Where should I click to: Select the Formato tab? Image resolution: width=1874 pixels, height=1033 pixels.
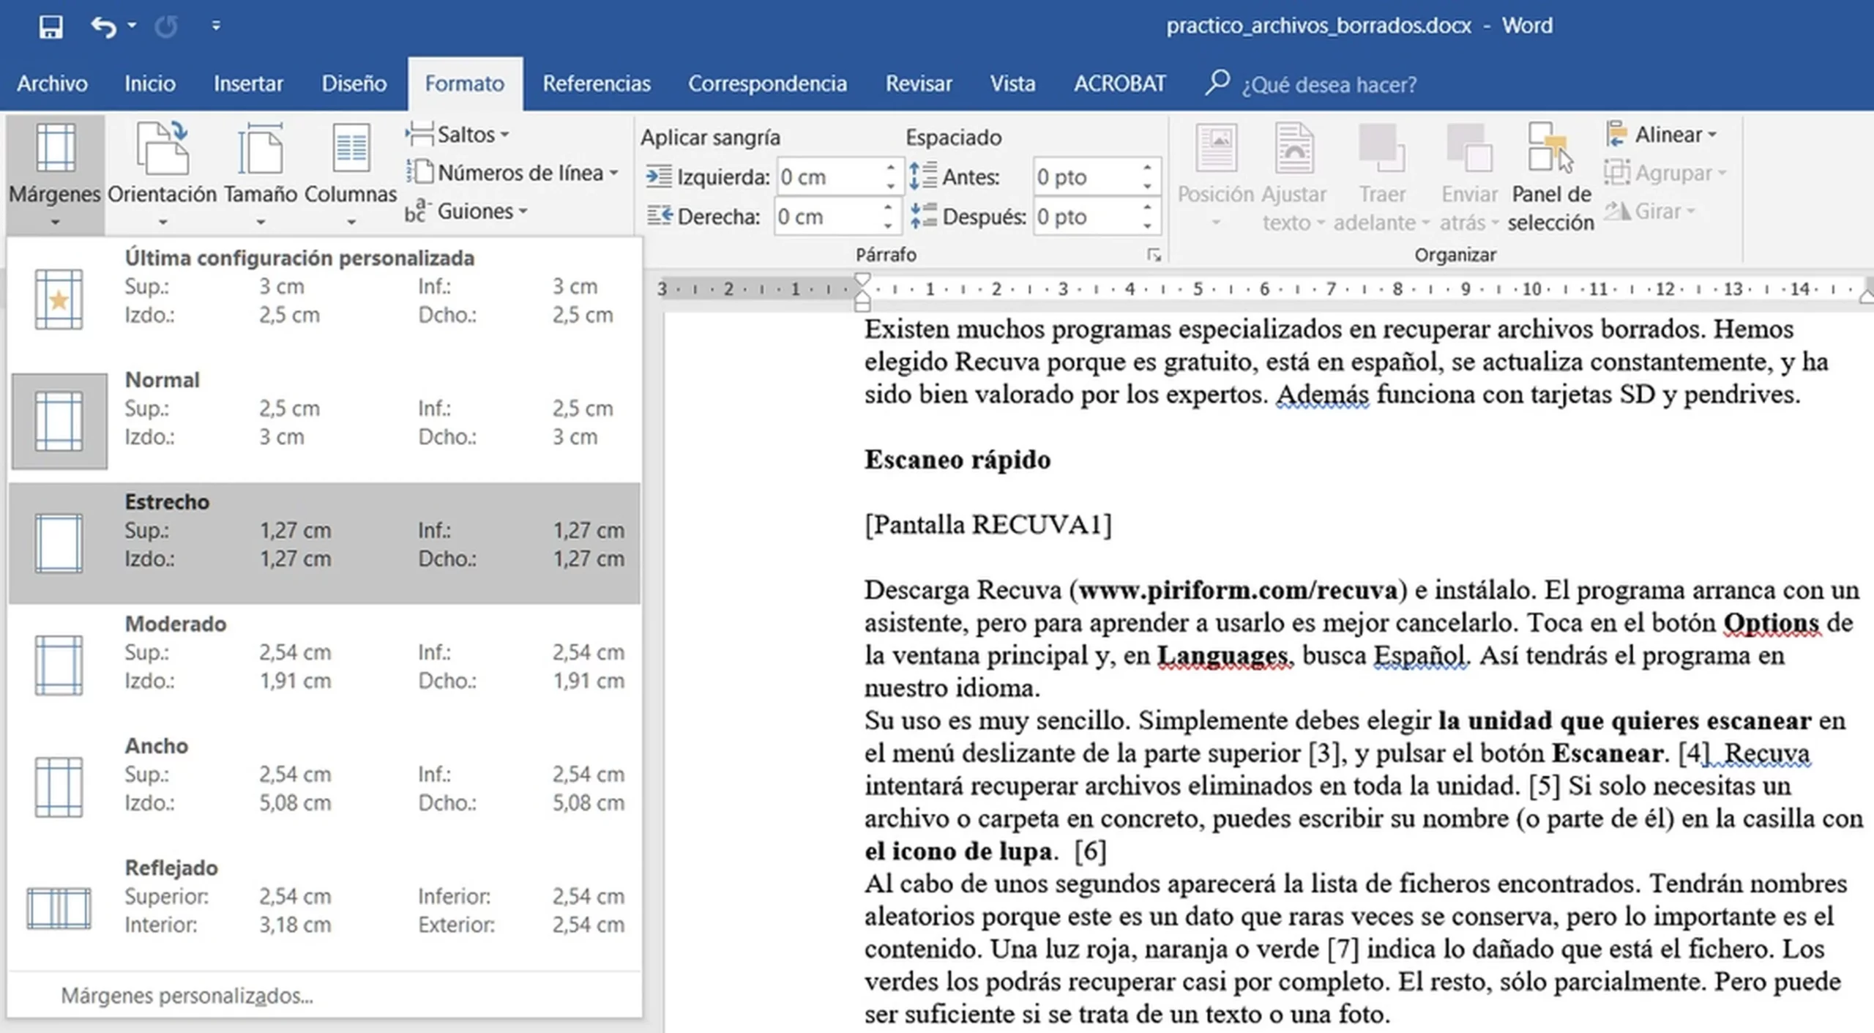465,83
